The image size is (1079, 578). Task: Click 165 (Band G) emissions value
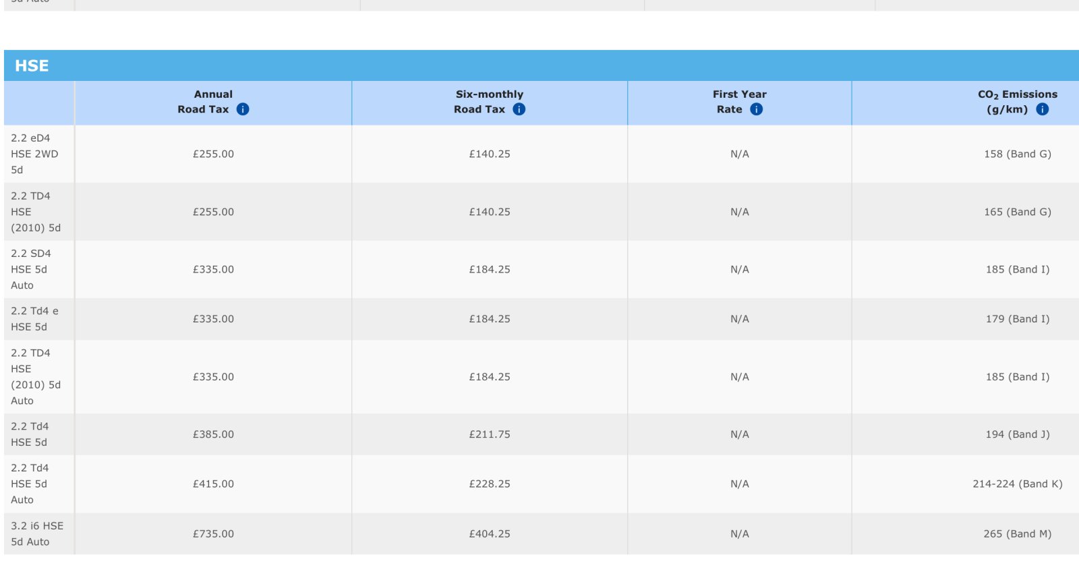click(1018, 212)
